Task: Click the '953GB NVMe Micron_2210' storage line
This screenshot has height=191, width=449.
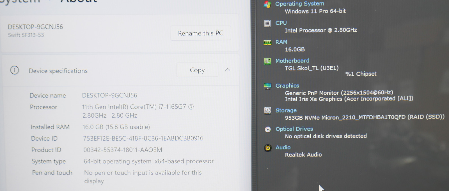Action: [365, 117]
